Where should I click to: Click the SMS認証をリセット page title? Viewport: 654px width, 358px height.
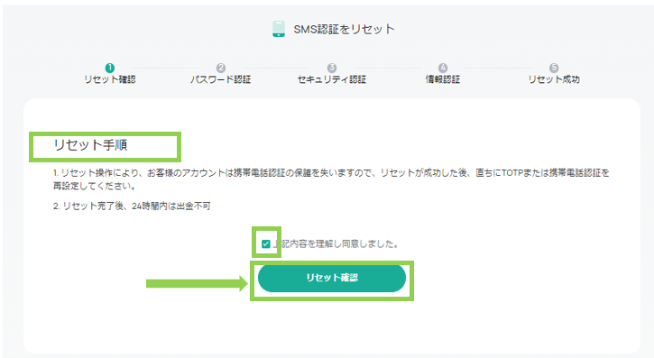(344, 29)
